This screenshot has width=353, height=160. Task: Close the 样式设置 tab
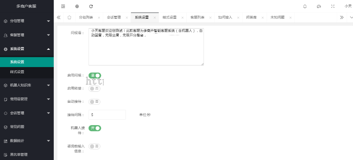pos(182,18)
